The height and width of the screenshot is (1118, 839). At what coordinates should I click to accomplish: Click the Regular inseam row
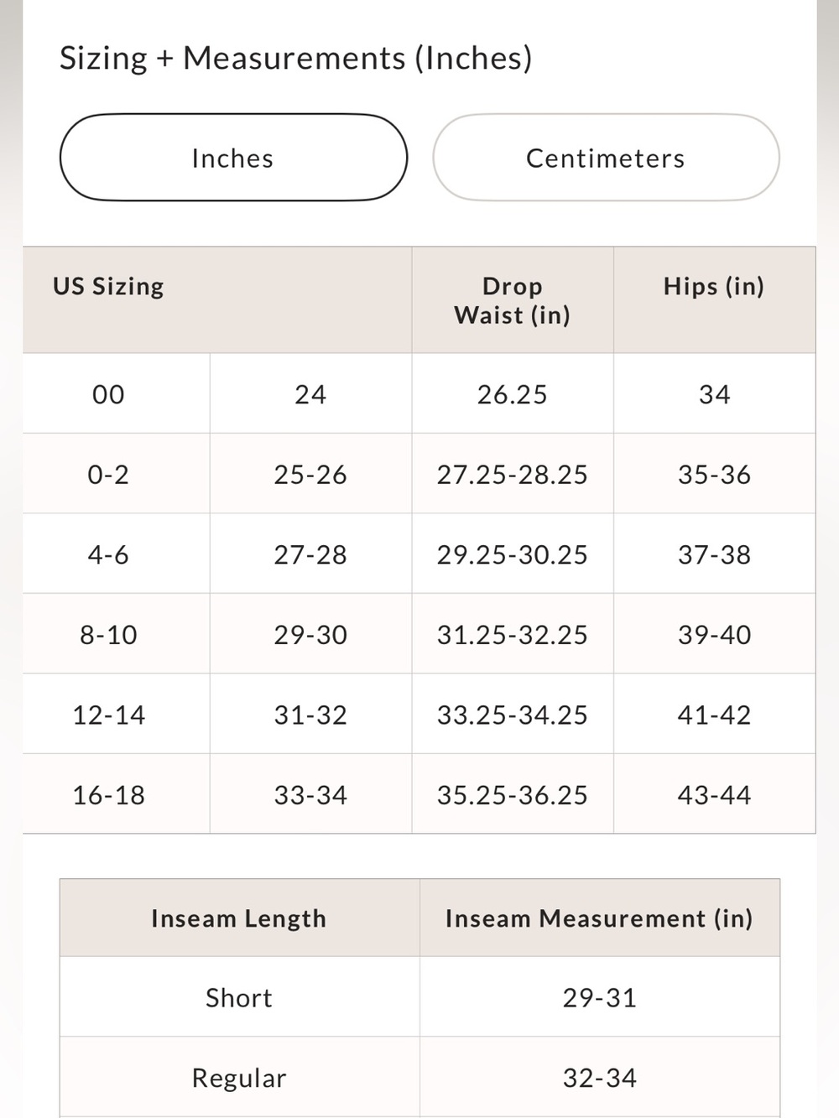pyautogui.click(x=419, y=1077)
